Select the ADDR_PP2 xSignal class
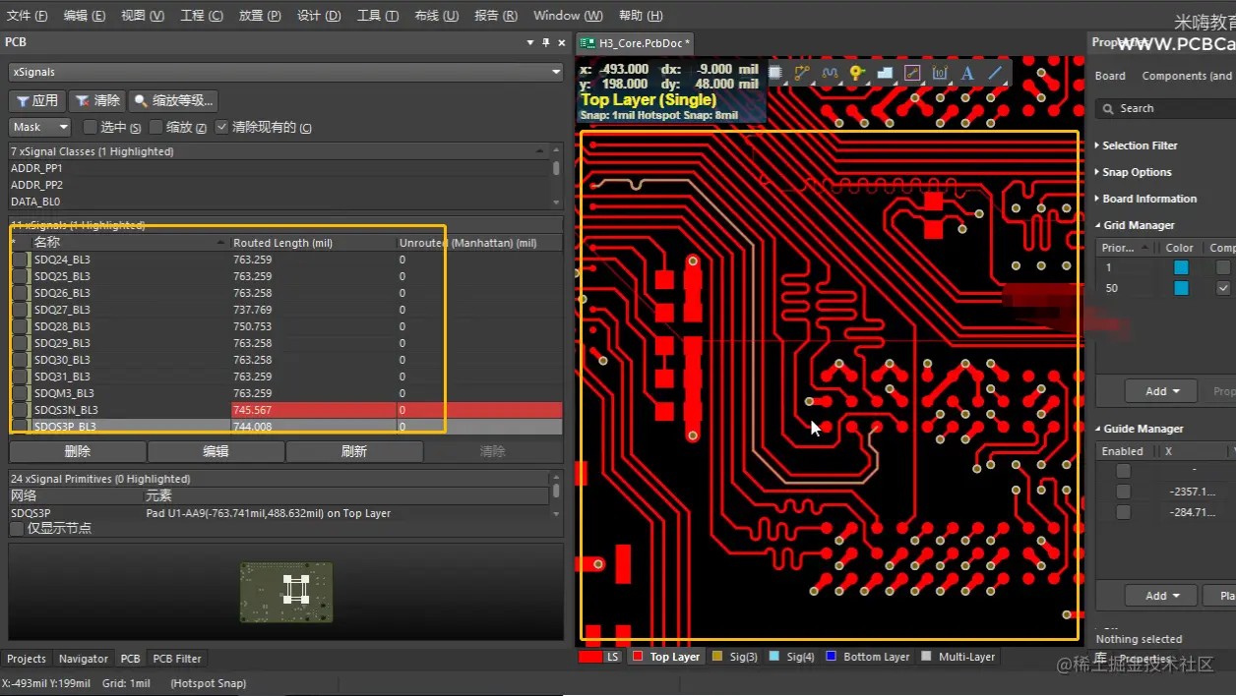This screenshot has height=696, width=1236. click(x=36, y=185)
